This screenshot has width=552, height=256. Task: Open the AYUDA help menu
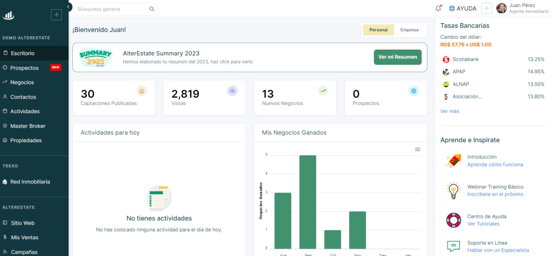(x=463, y=9)
